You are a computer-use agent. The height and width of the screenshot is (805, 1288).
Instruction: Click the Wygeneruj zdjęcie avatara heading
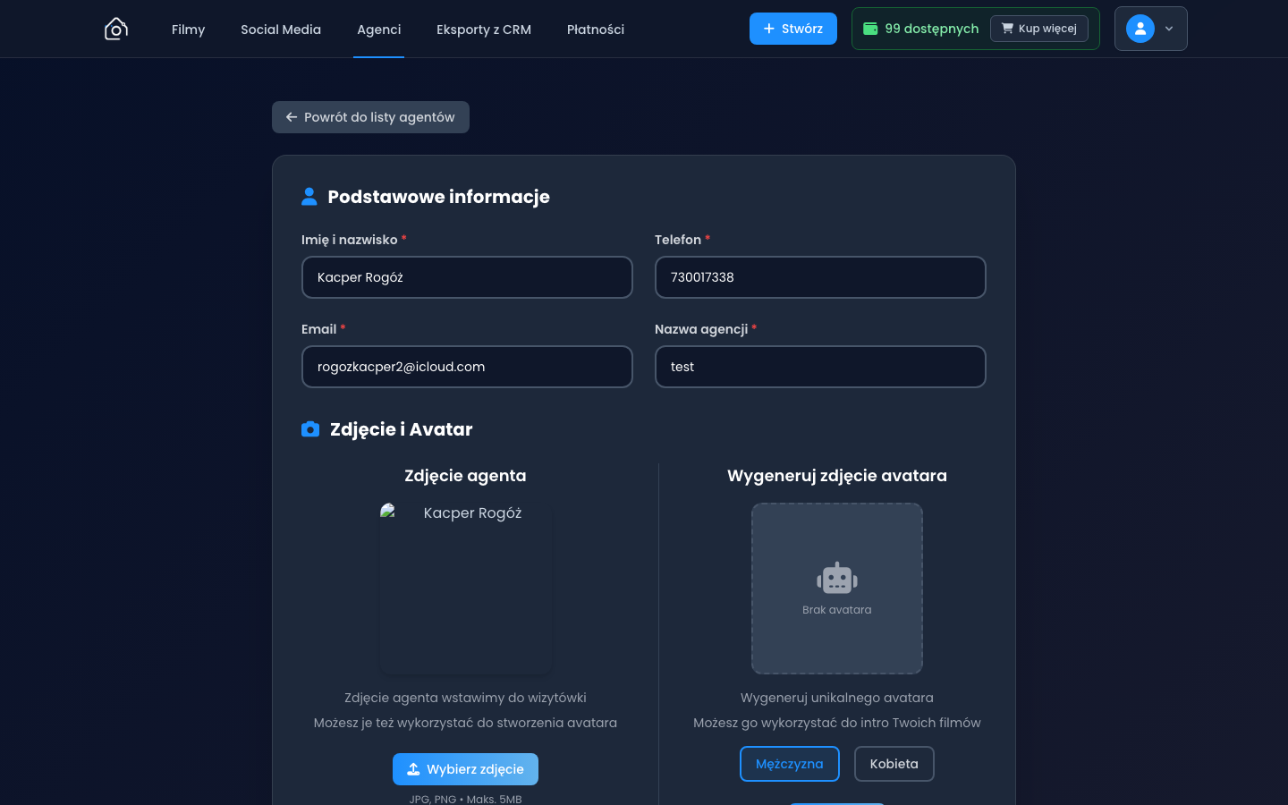pyautogui.click(x=837, y=476)
